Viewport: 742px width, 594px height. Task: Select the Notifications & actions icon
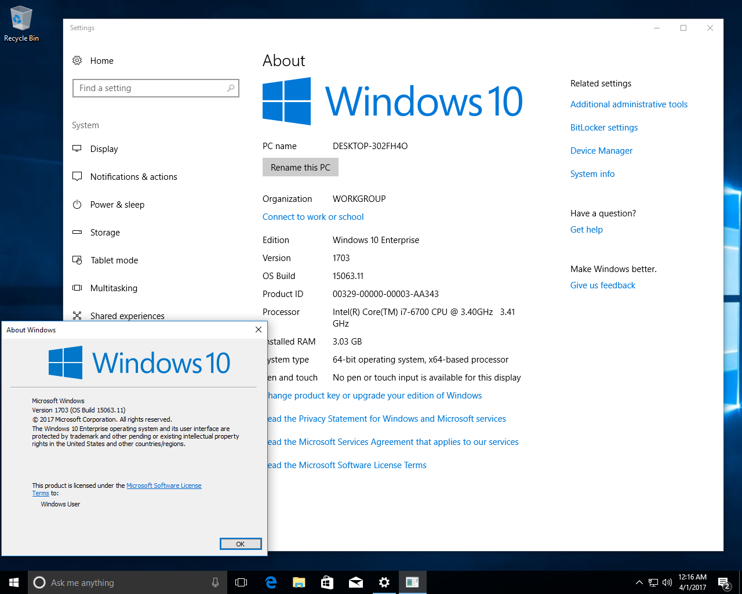point(77,176)
